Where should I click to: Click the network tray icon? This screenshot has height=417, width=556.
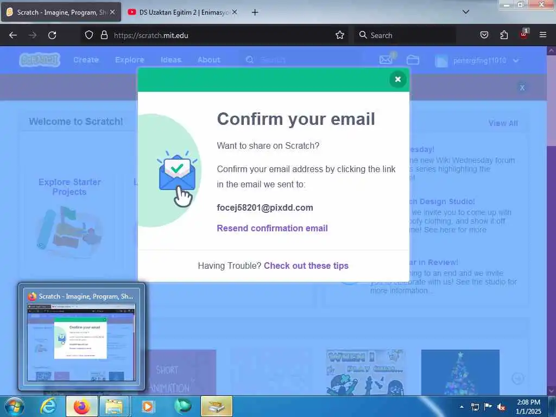[475, 407]
